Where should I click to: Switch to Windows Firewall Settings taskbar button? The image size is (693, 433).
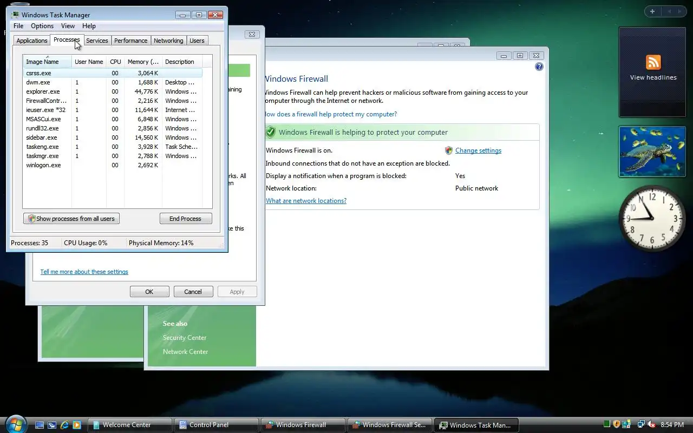(x=389, y=425)
